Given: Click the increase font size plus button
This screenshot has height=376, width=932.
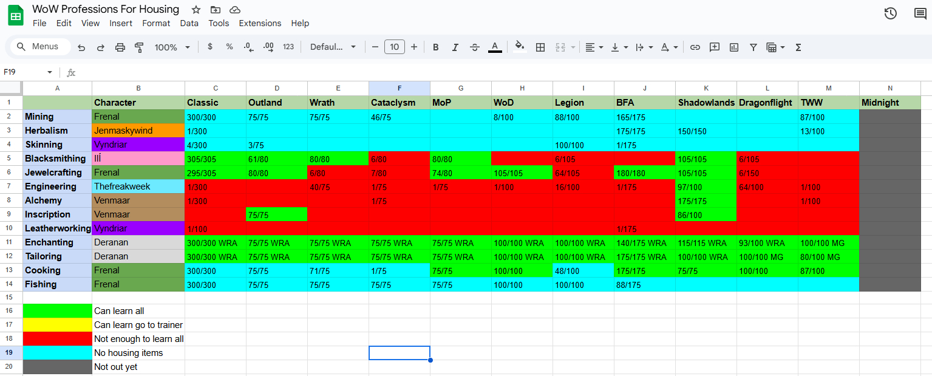Looking at the screenshot, I should tap(414, 47).
